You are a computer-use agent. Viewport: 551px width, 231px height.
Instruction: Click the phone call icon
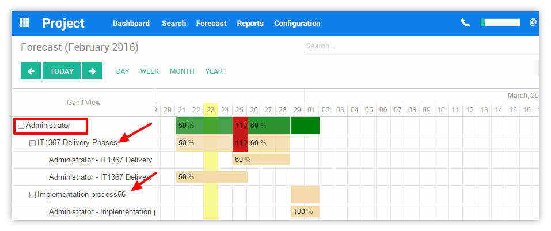pyautogui.click(x=465, y=23)
